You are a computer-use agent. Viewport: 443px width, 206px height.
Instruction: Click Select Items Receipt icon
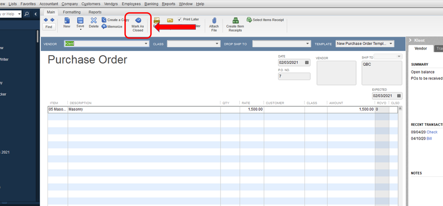(x=249, y=20)
